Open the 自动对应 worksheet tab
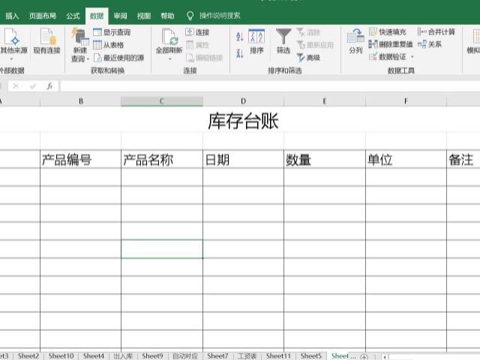 pos(185,356)
